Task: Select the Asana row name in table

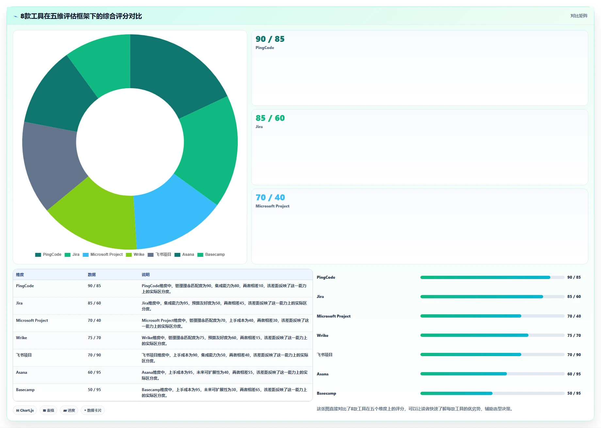Action: click(22, 372)
